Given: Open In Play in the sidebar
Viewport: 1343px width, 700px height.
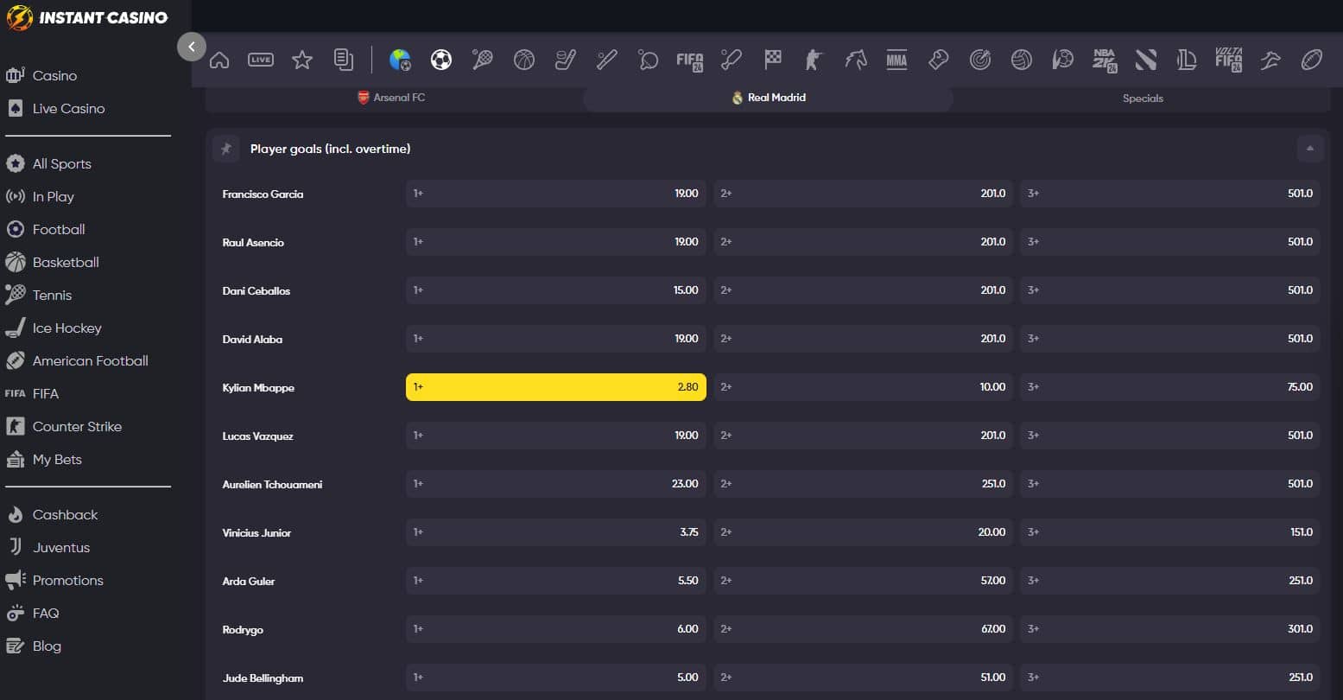Looking at the screenshot, I should pyautogui.click(x=53, y=197).
